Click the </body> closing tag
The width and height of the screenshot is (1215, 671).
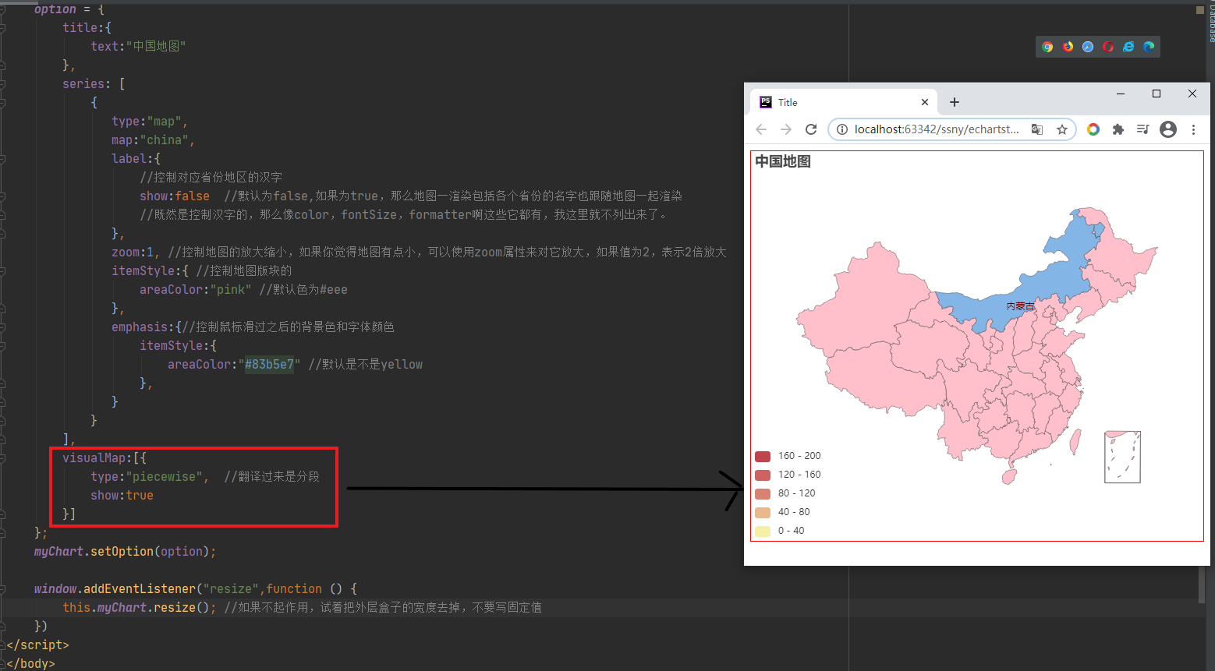(30, 663)
